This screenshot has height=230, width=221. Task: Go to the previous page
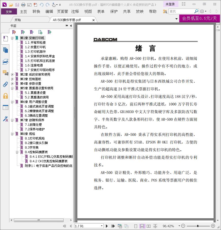tap(71, 226)
